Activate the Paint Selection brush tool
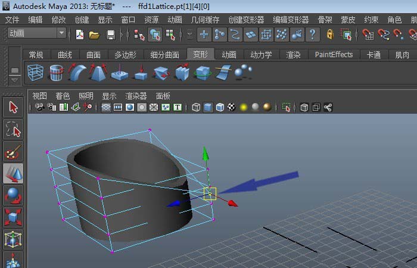Image resolution: width=417 pixels, height=268 pixels. 13,151
